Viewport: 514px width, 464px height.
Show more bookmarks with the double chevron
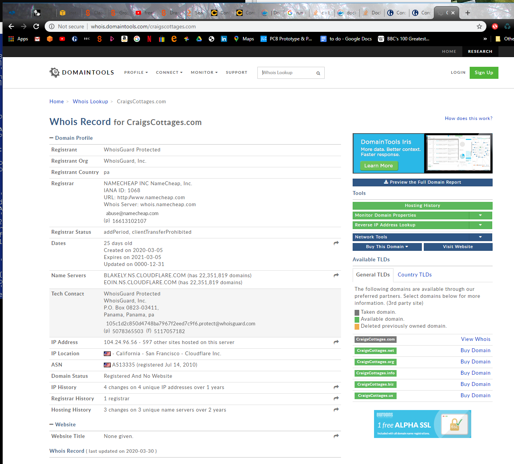pos(485,39)
